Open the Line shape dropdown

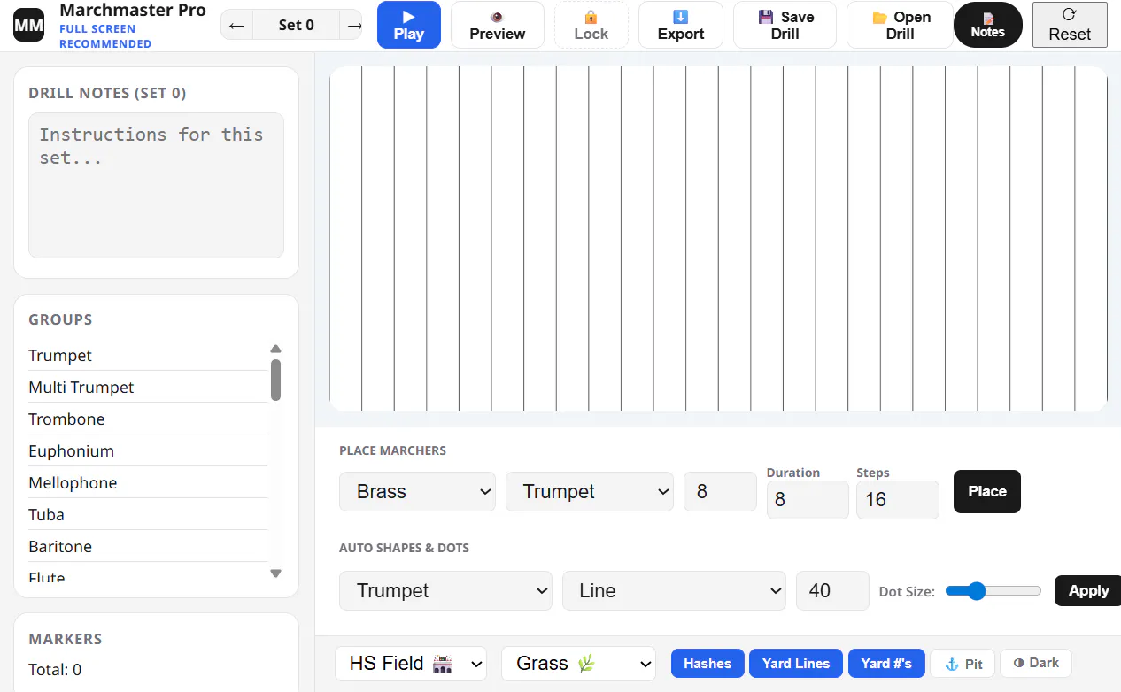click(674, 590)
